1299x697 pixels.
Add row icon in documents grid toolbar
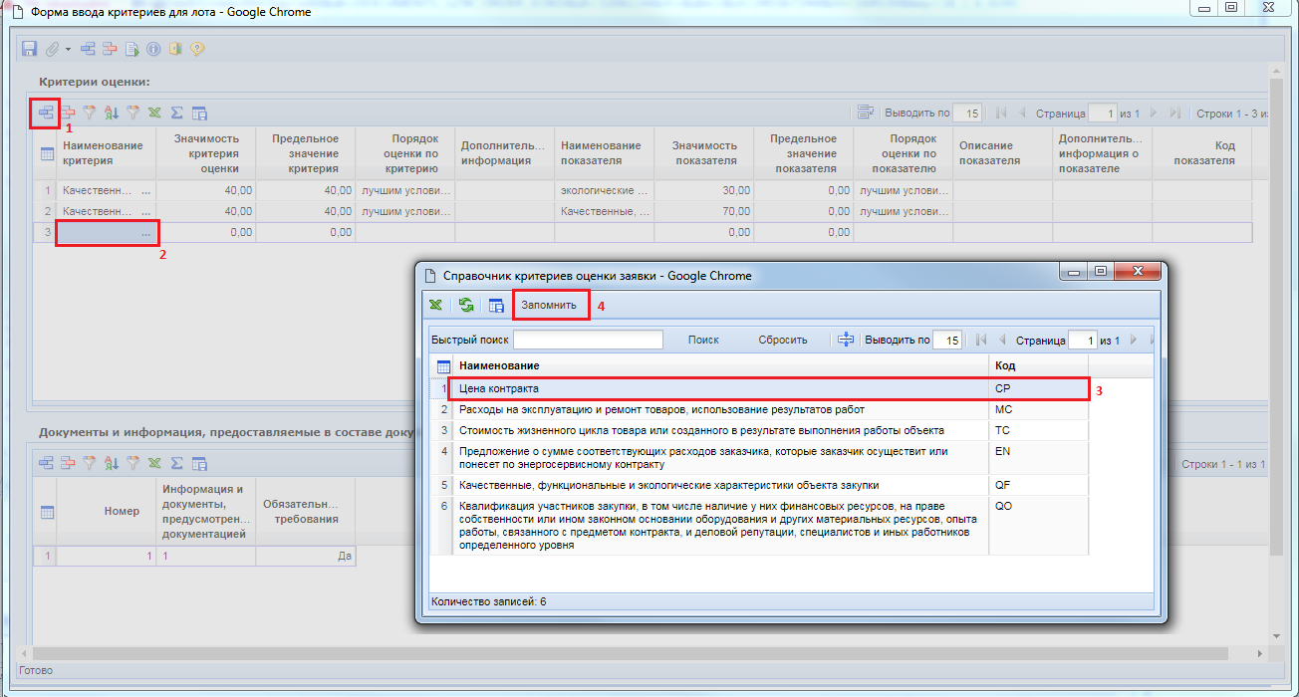[46, 463]
